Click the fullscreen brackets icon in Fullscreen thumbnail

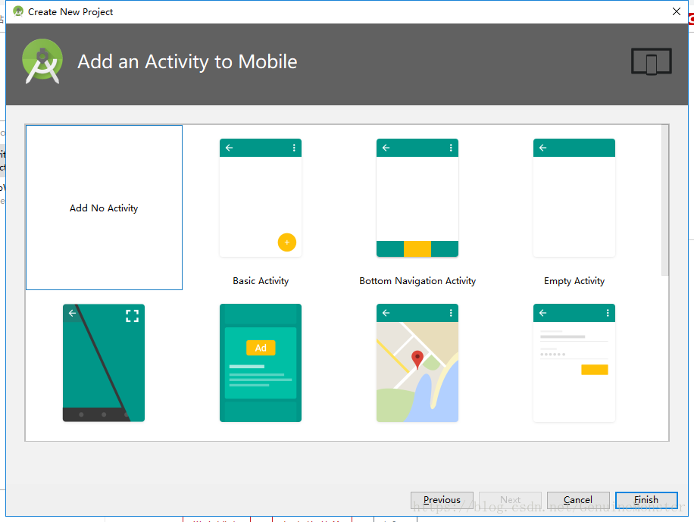[132, 316]
